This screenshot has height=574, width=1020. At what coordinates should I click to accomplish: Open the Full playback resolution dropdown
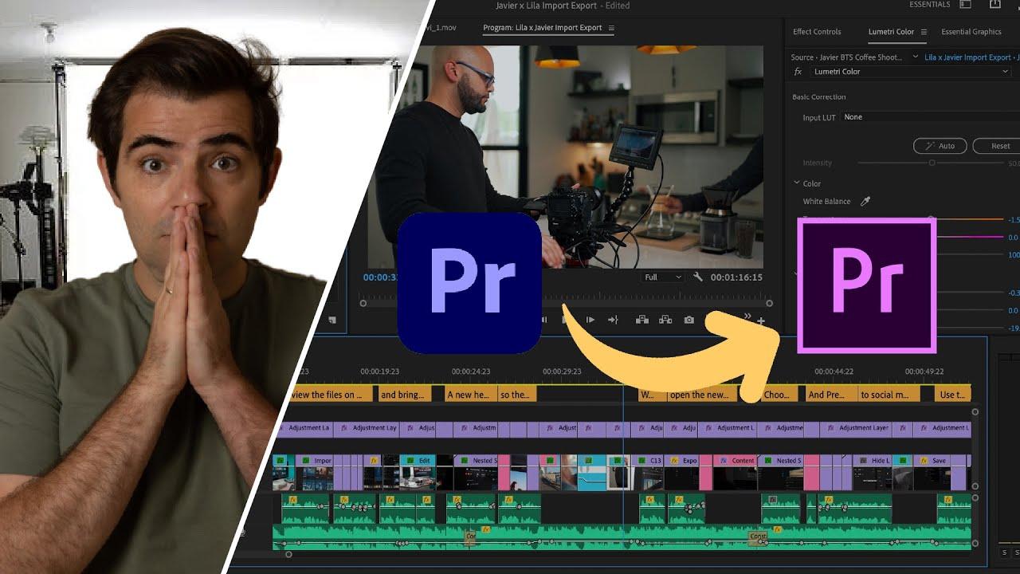(x=663, y=277)
